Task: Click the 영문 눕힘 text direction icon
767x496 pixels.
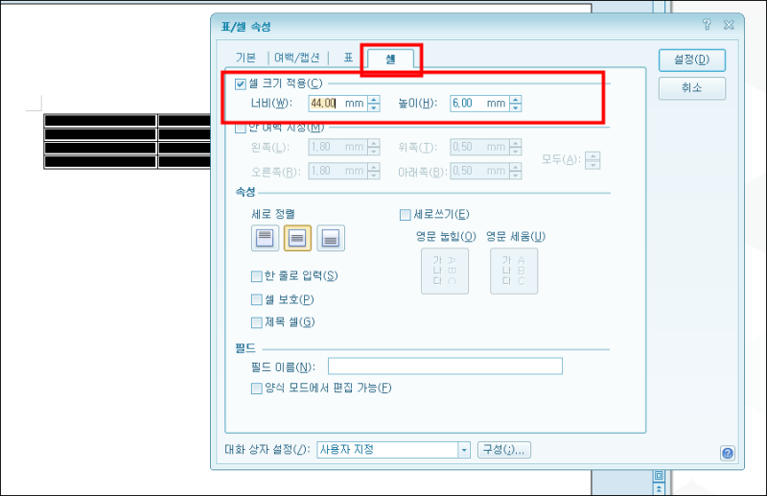Action: click(x=445, y=271)
